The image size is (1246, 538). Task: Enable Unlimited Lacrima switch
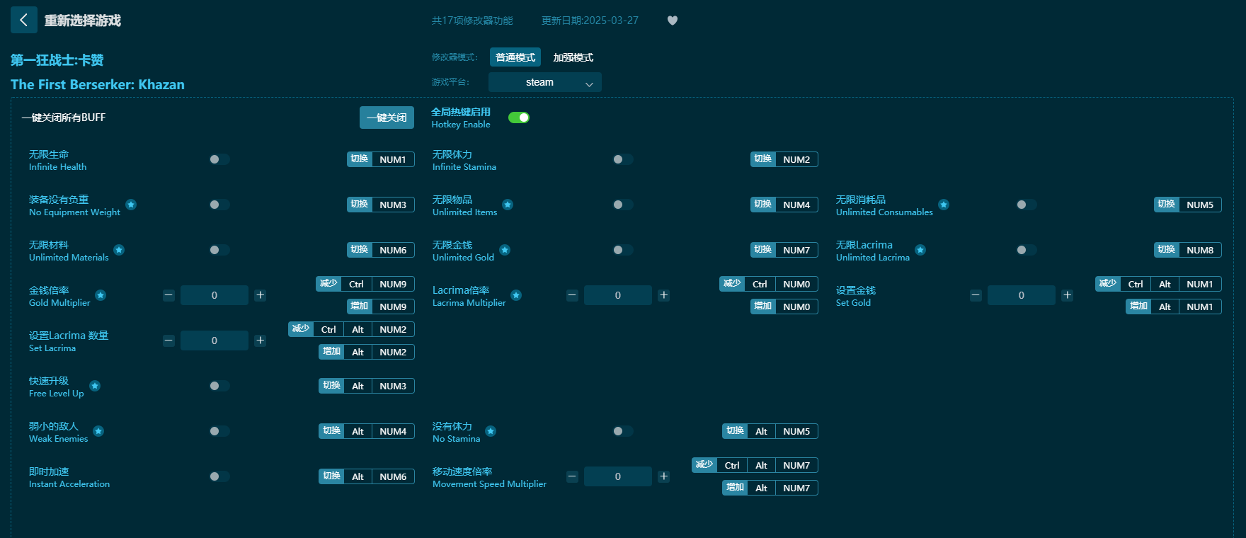[x=1027, y=250]
